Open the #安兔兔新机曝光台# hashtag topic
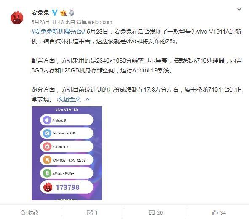249x220 pixels. (59, 32)
